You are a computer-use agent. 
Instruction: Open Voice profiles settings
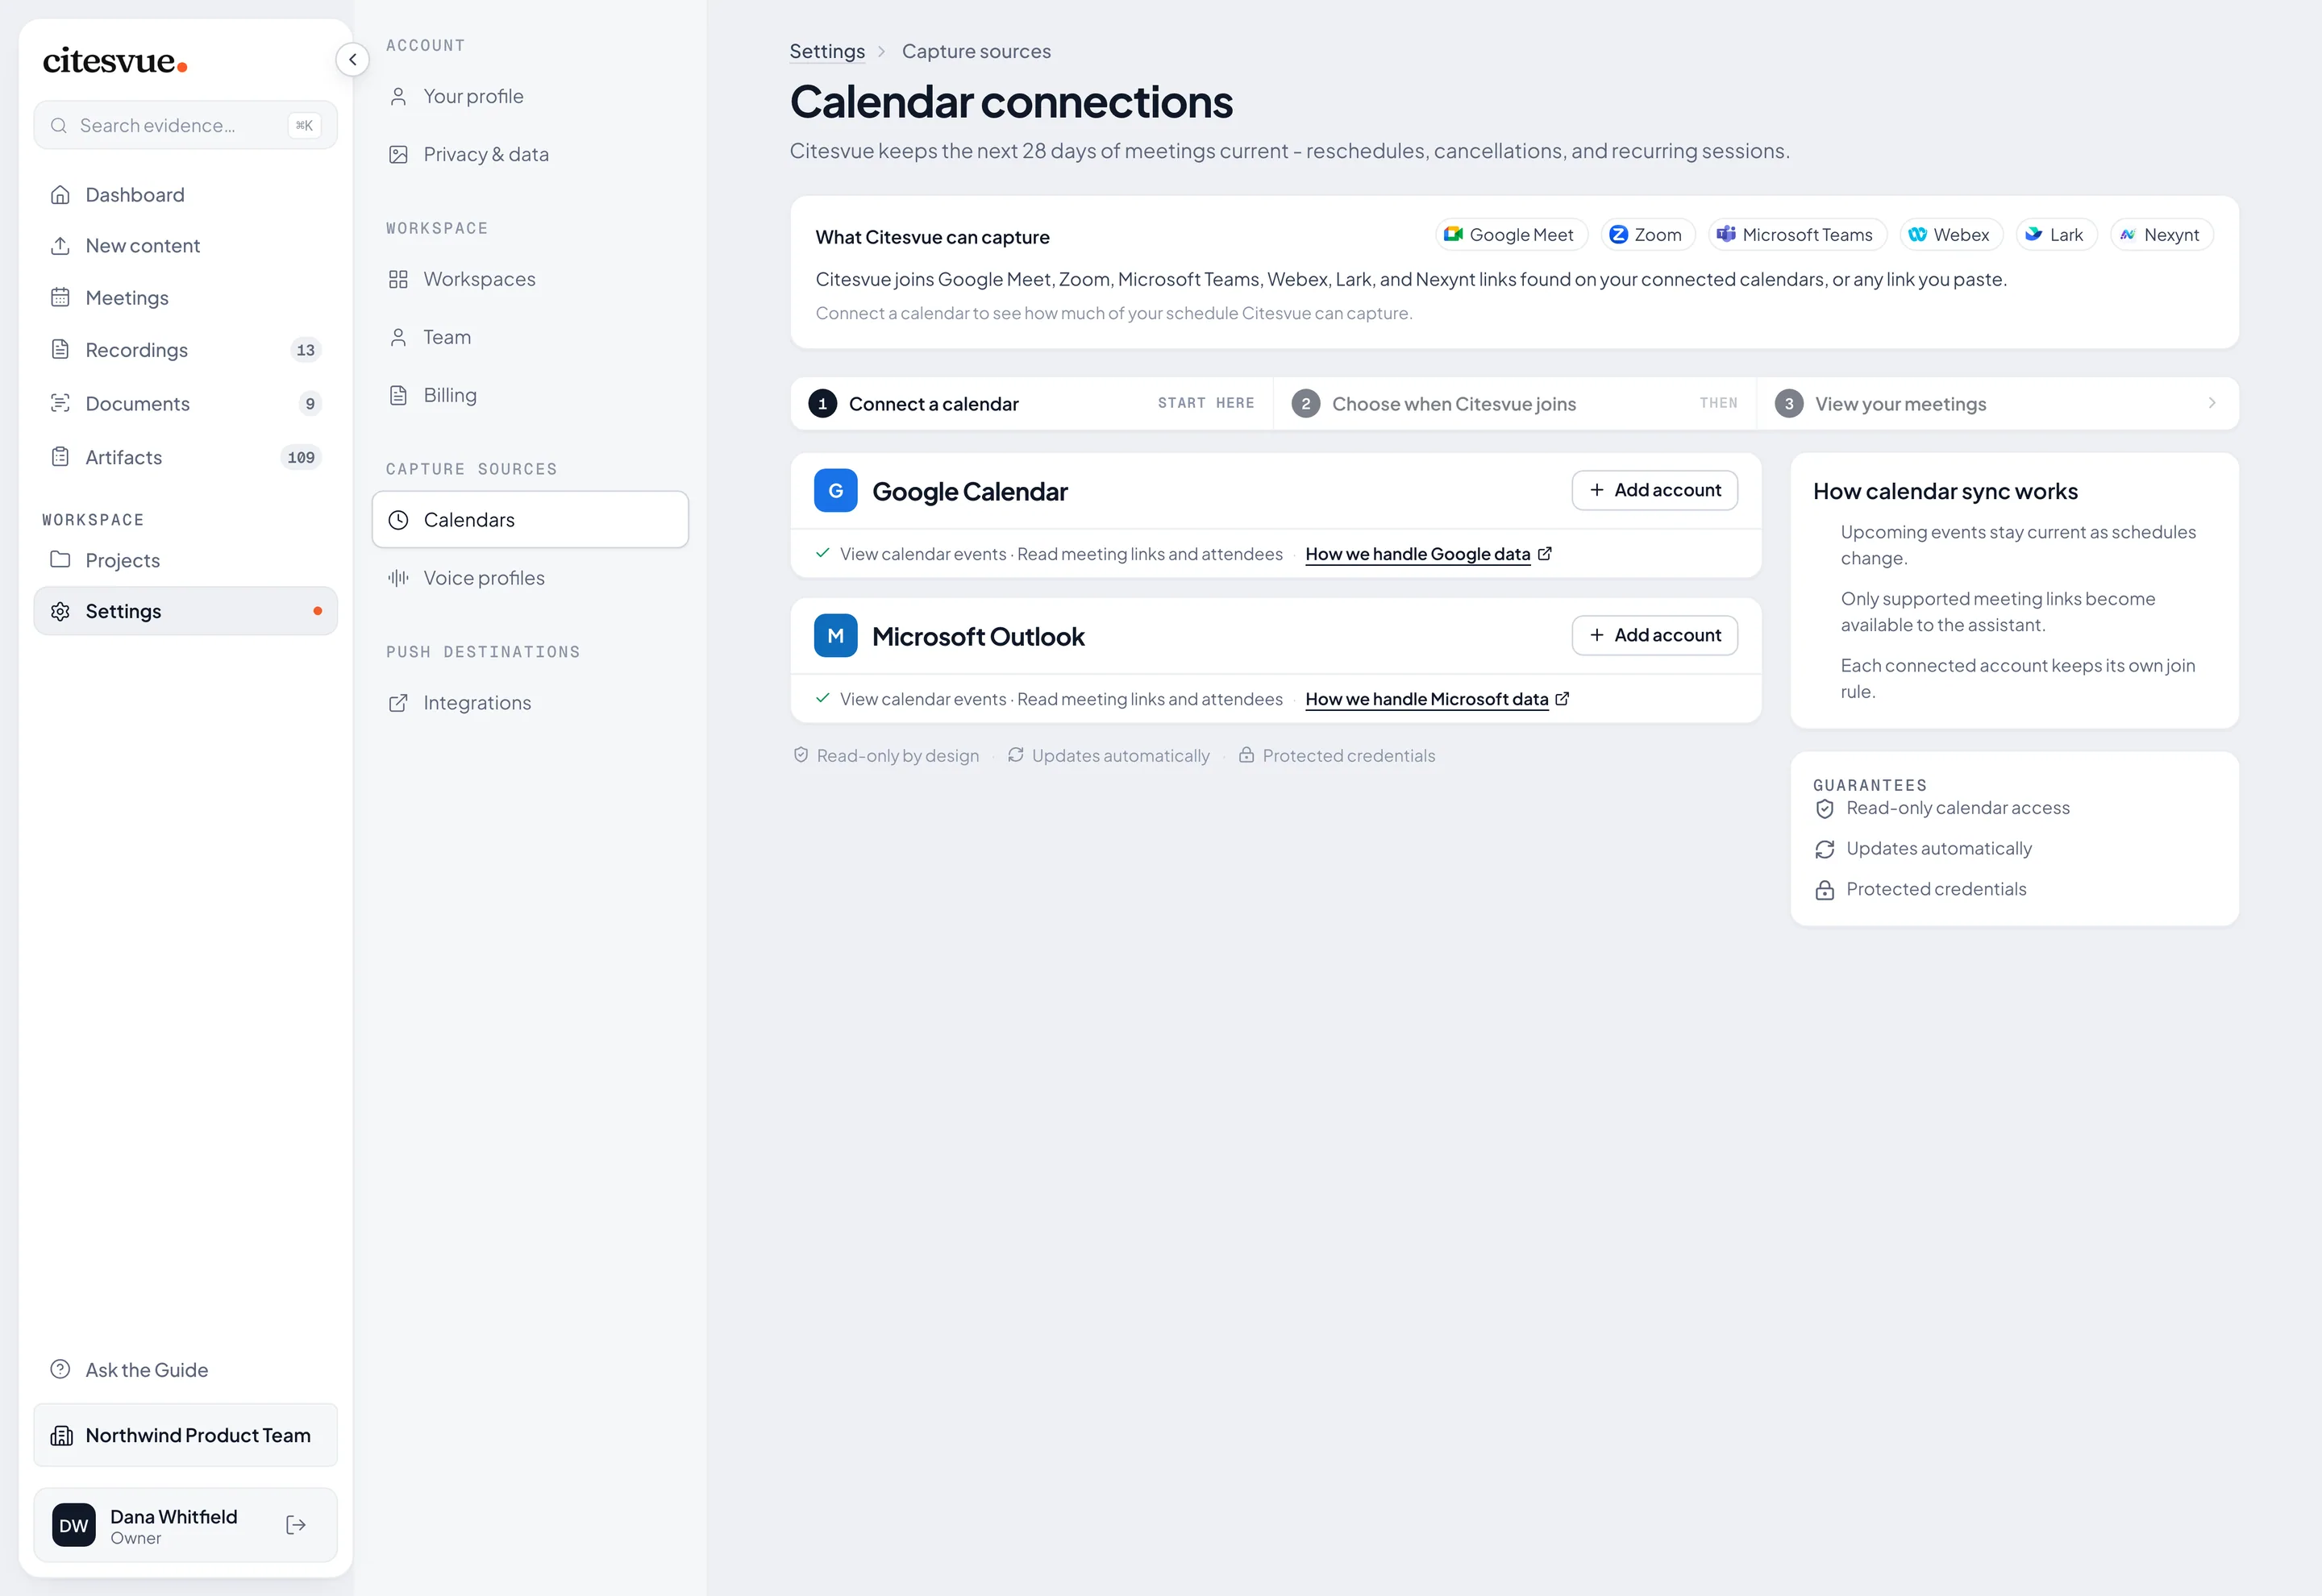pos(530,578)
